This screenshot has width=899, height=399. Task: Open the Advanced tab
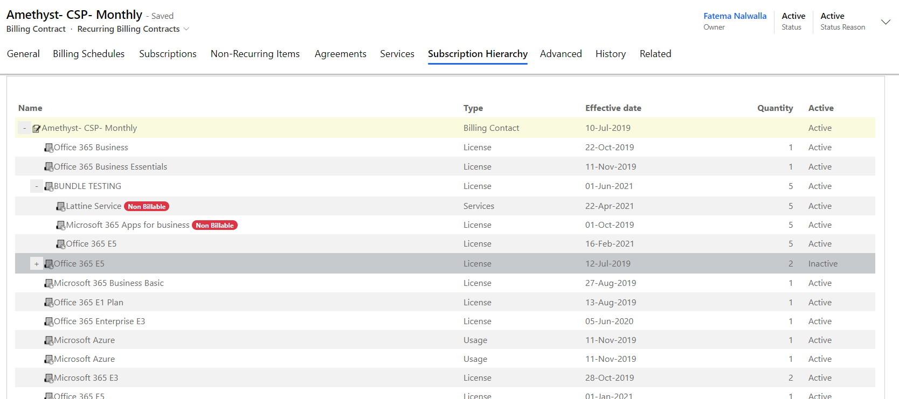(561, 54)
